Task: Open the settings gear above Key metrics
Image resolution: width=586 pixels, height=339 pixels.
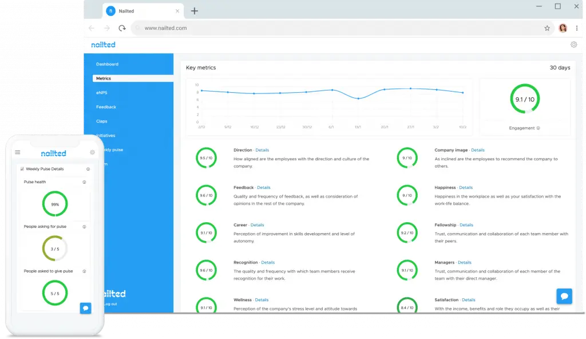Action: [x=573, y=44]
